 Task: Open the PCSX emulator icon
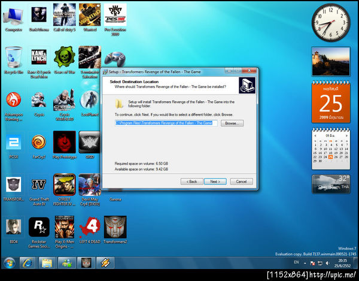pos(14,147)
